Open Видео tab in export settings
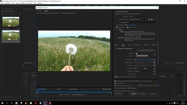Screen dimensions: 187x105 [123, 45]
